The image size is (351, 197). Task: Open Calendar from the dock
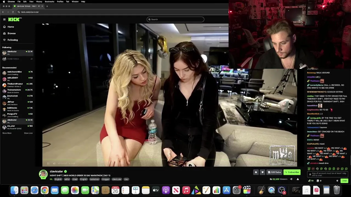tap(115, 190)
